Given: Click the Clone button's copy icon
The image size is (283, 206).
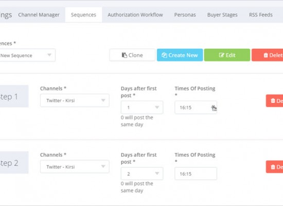Looking at the screenshot, I should coord(124,55).
